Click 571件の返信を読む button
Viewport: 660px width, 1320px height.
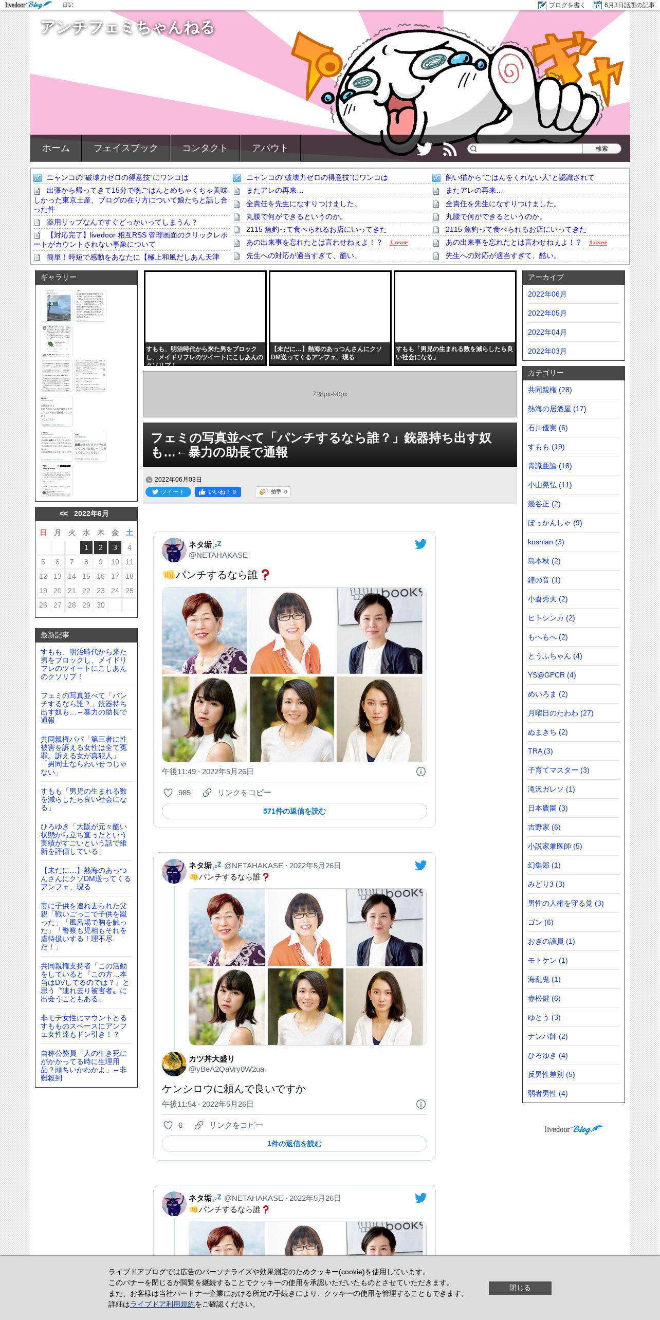294,811
